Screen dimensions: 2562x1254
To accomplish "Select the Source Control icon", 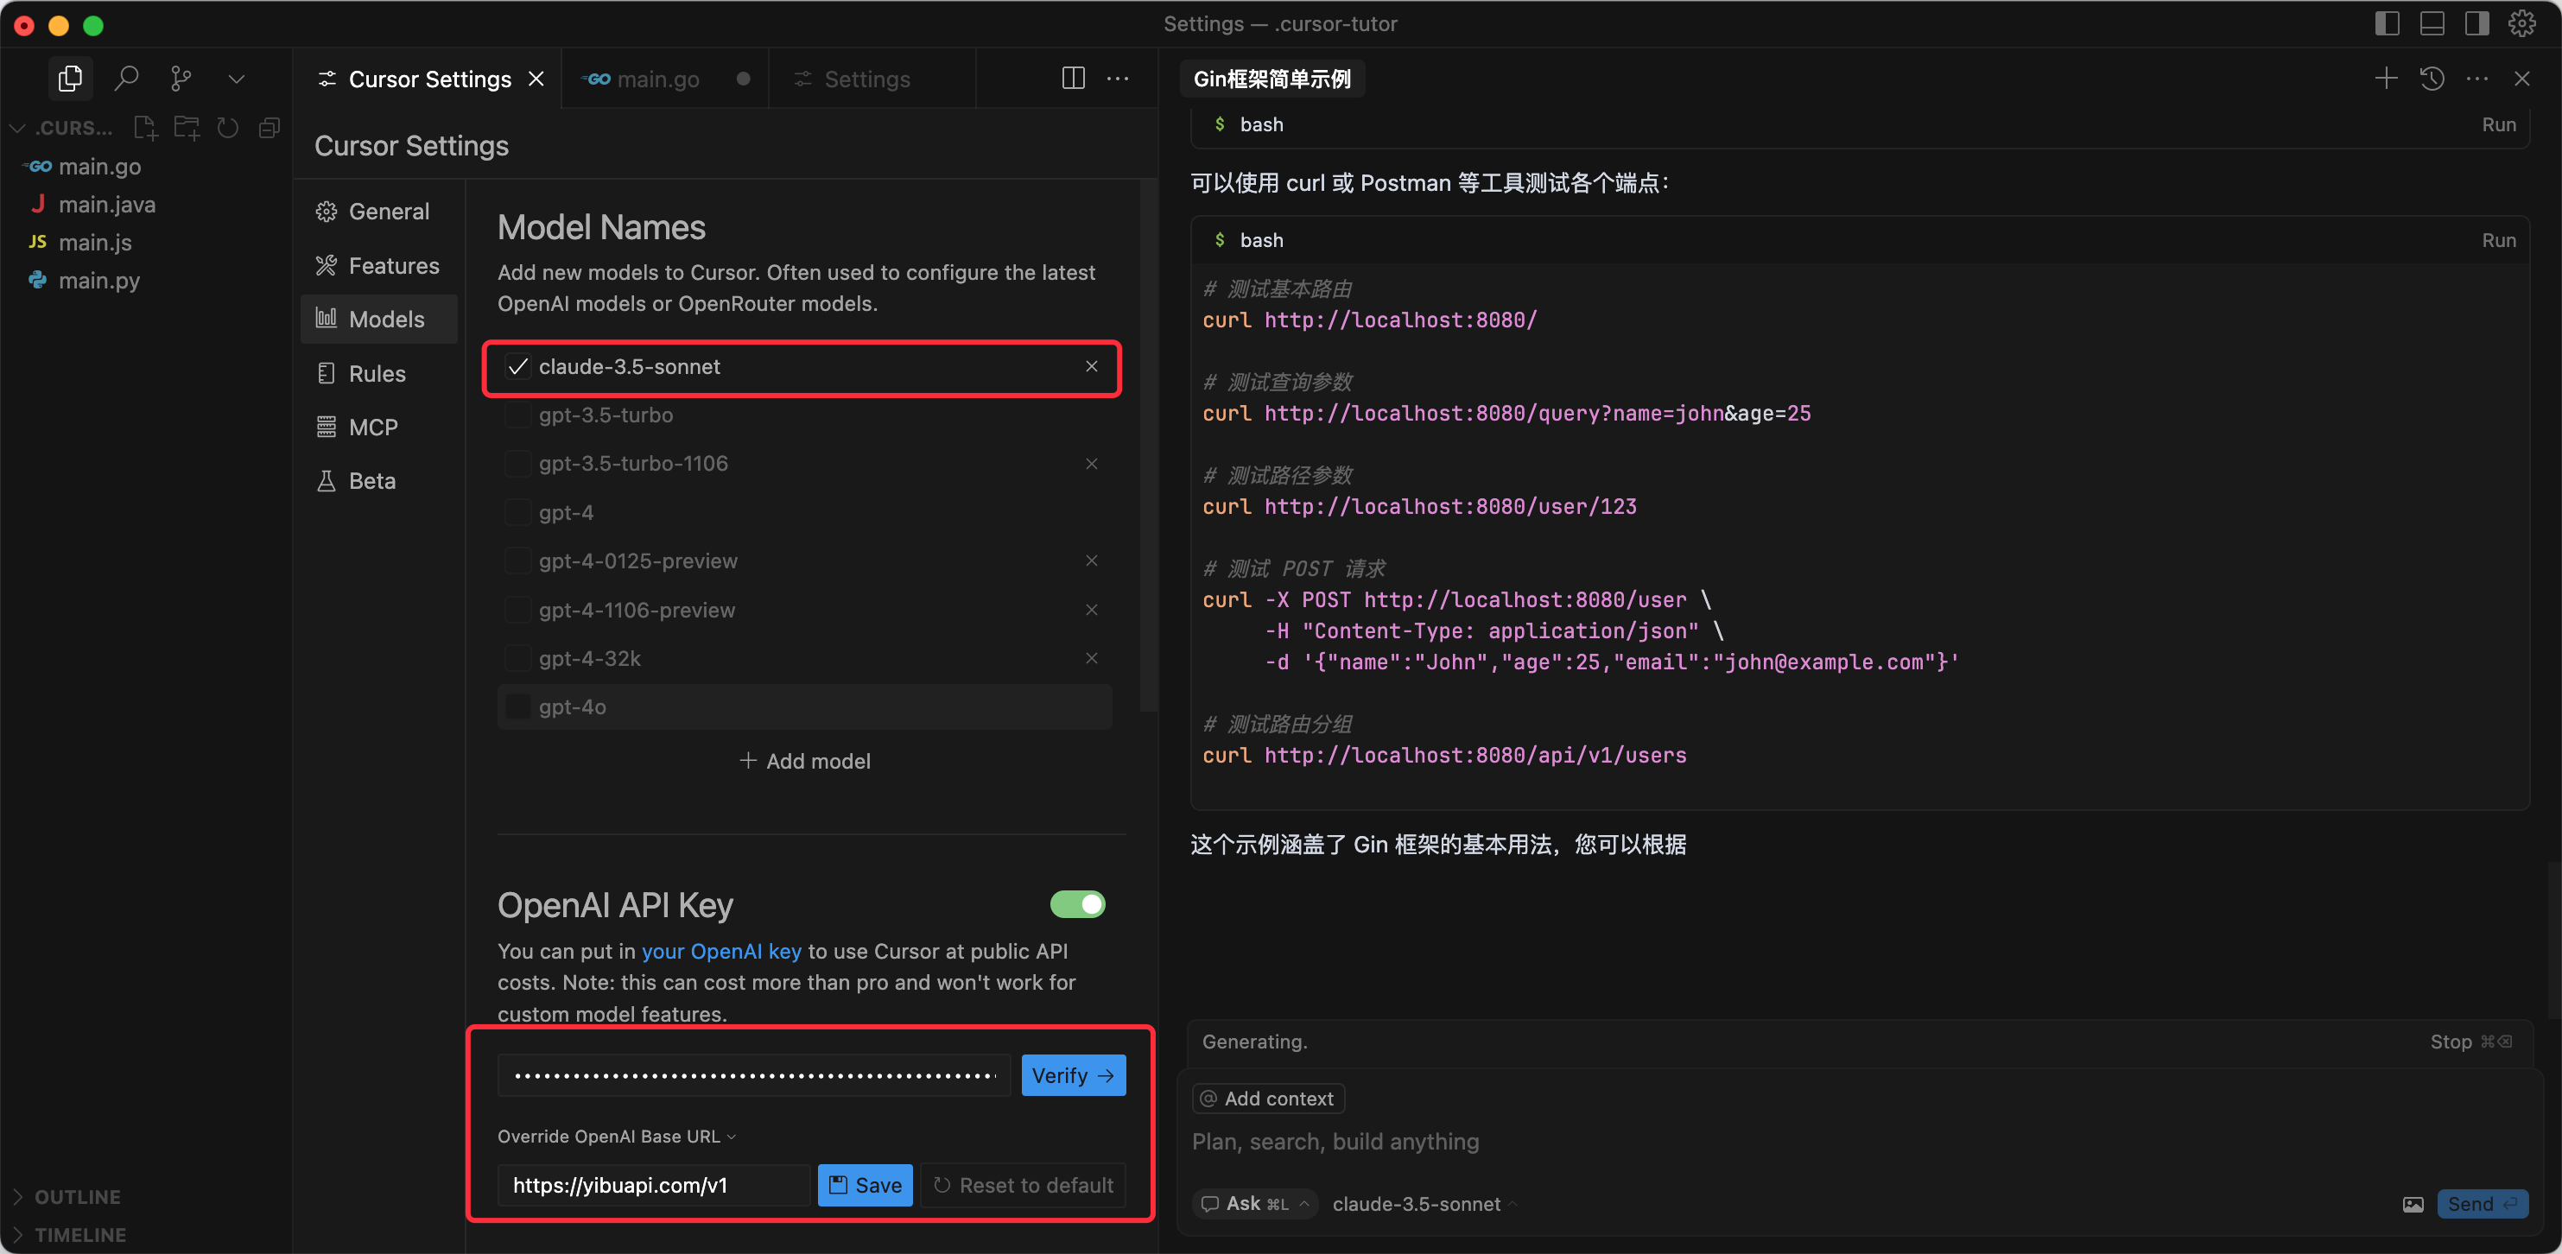I will [181, 79].
